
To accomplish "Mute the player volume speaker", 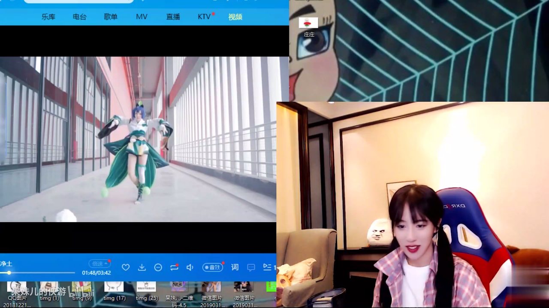I will [190, 267].
